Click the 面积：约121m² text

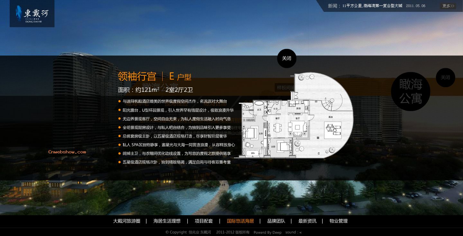[139, 90]
